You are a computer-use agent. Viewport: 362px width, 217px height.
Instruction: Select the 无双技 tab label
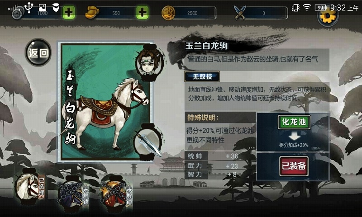tap(202, 76)
